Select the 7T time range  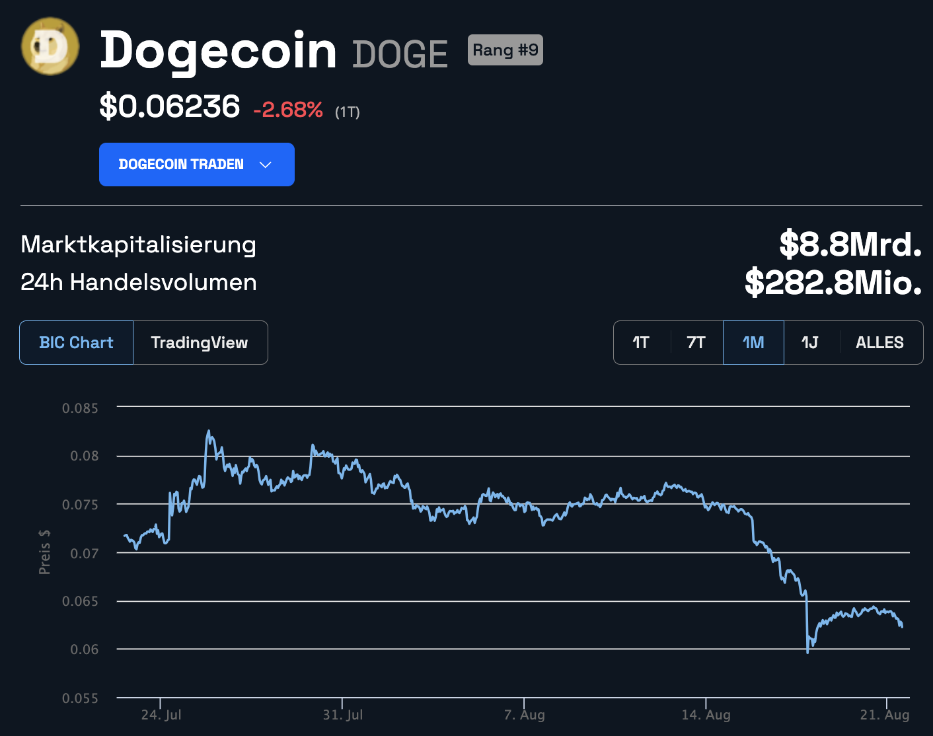pos(696,342)
